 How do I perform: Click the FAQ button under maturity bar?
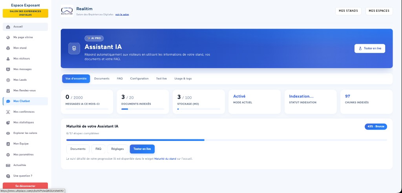98,149
